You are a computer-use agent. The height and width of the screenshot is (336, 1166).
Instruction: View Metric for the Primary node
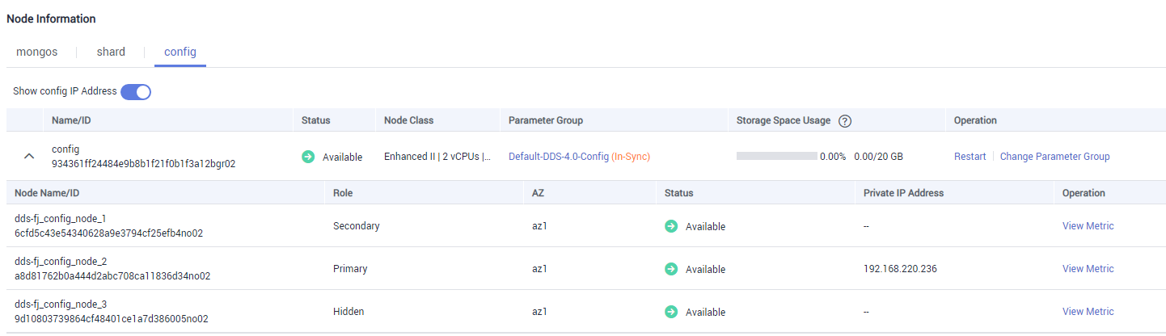1088,269
